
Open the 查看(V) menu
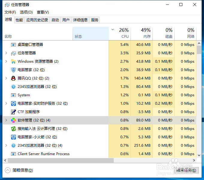43,12
